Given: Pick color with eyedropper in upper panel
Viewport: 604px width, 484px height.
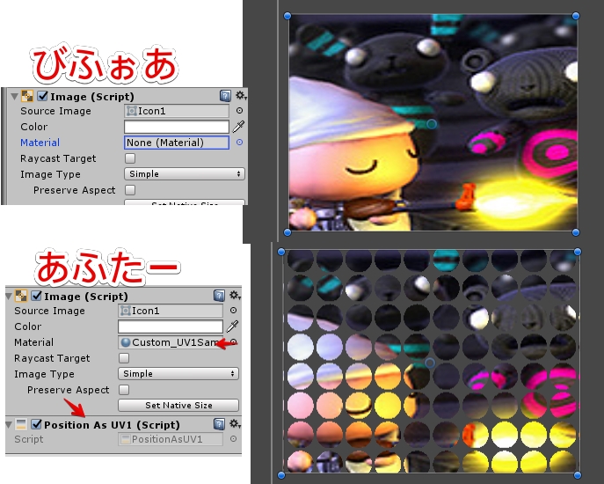Looking at the screenshot, I should [238, 127].
